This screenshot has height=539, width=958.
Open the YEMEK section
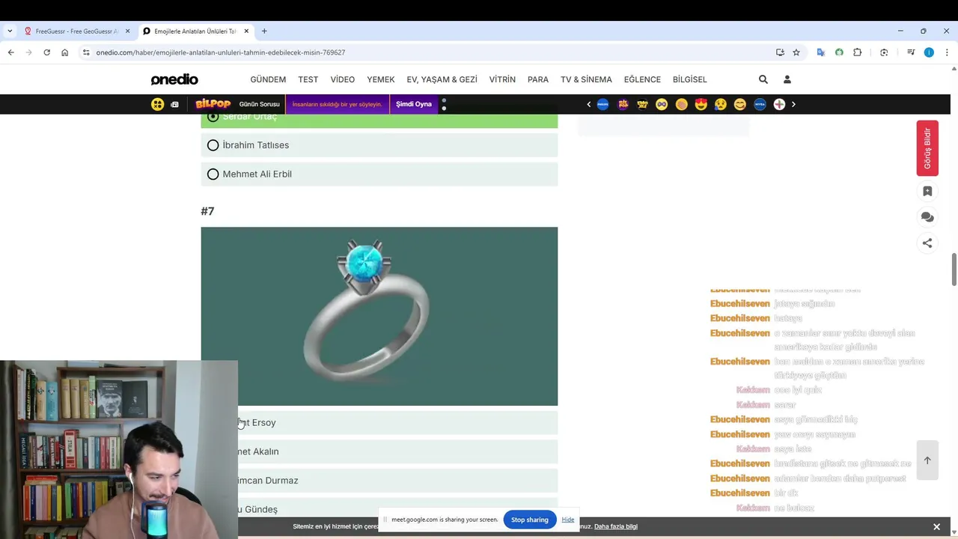pos(381,79)
